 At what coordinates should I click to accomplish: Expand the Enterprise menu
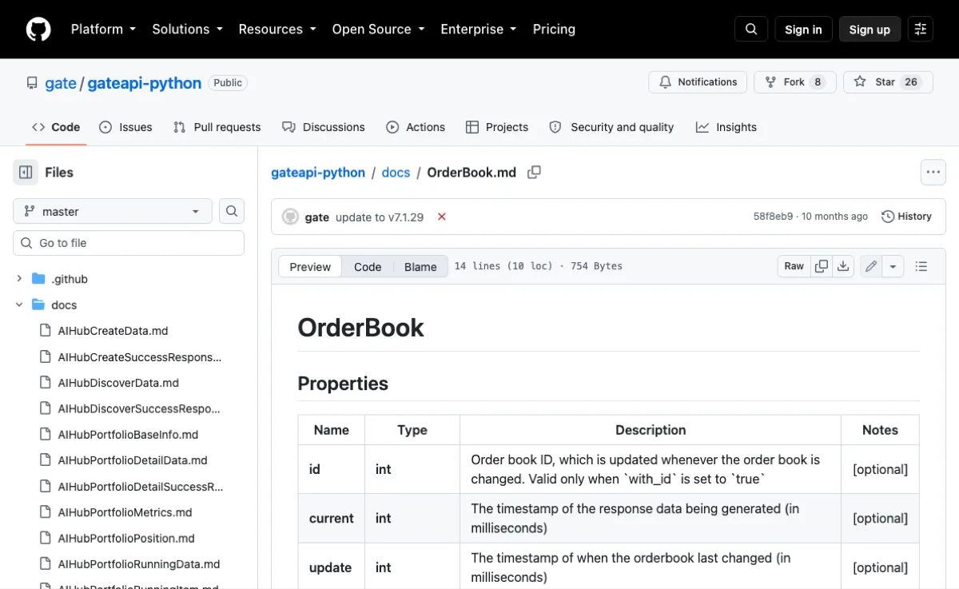click(x=479, y=30)
